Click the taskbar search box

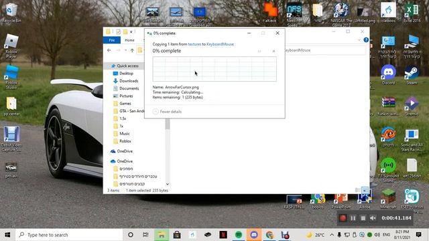(69, 235)
